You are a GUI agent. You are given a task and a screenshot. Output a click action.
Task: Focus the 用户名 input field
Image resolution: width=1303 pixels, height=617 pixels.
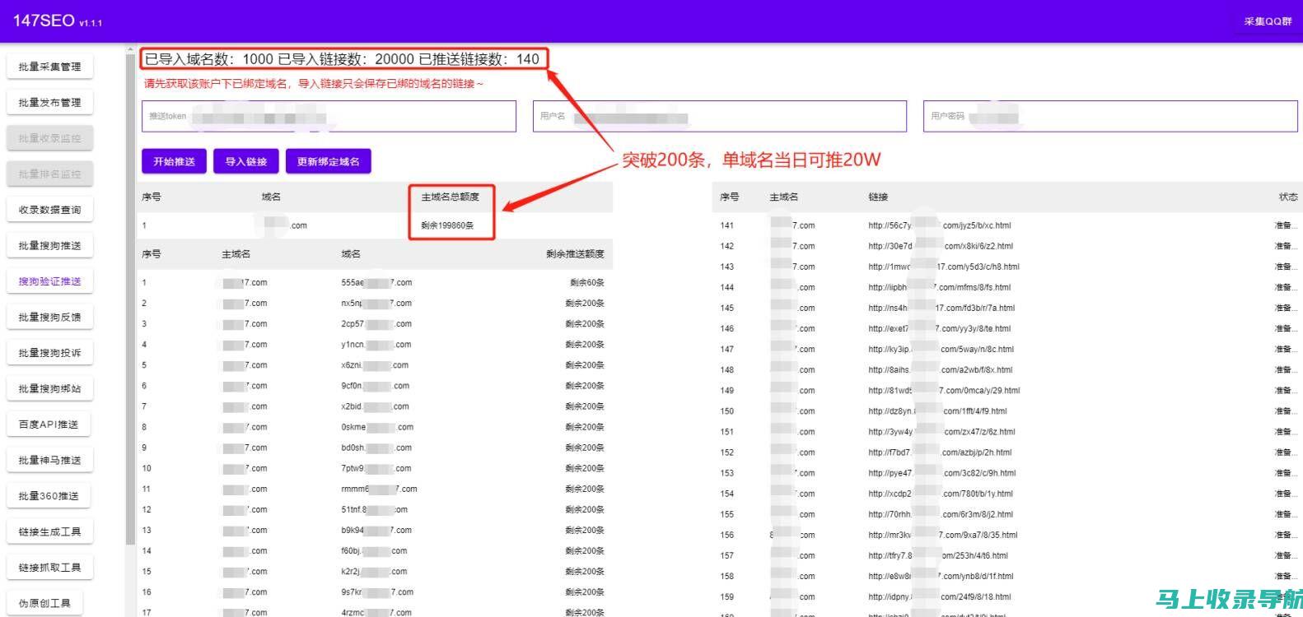(x=720, y=116)
